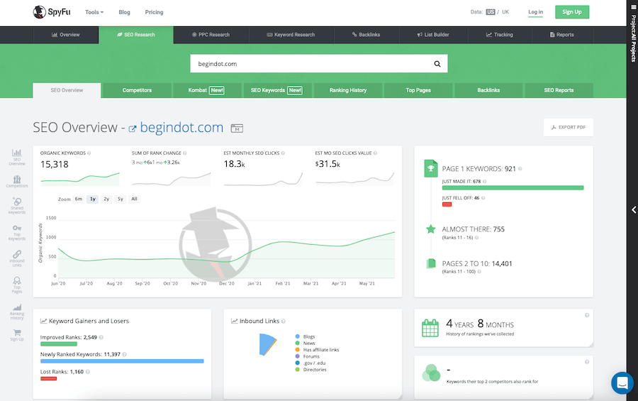Click the inbound links pie chart
This screenshot has width=638, height=401.
267,345
